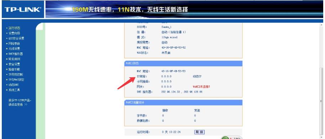The image size is (325, 139).
Task: Expand the DHCP服务器 menu
Action: click(16, 54)
